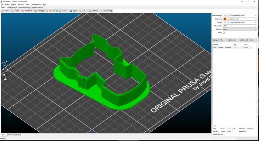The width and height of the screenshot is (259, 141).
Task: Click the curved rotate arrow icon on left
Action: [x=5, y=70]
